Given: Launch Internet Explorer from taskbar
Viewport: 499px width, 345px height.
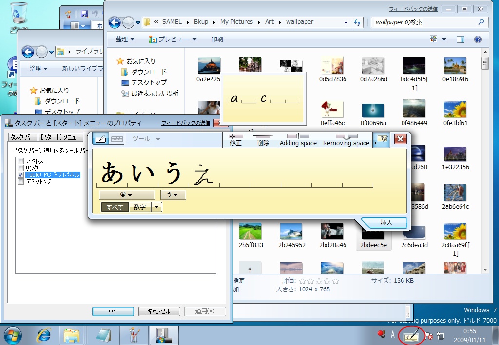Looking at the screenshot, I should click(43, 335).
